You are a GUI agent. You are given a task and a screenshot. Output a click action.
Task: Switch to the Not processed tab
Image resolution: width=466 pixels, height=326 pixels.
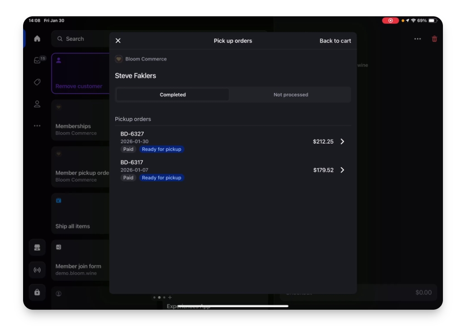290,95
